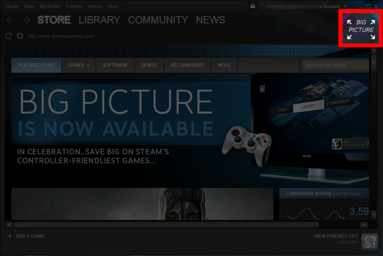383x256 pixels.
Task: Go back with the left arrow
Action: [x=10, y=20]
